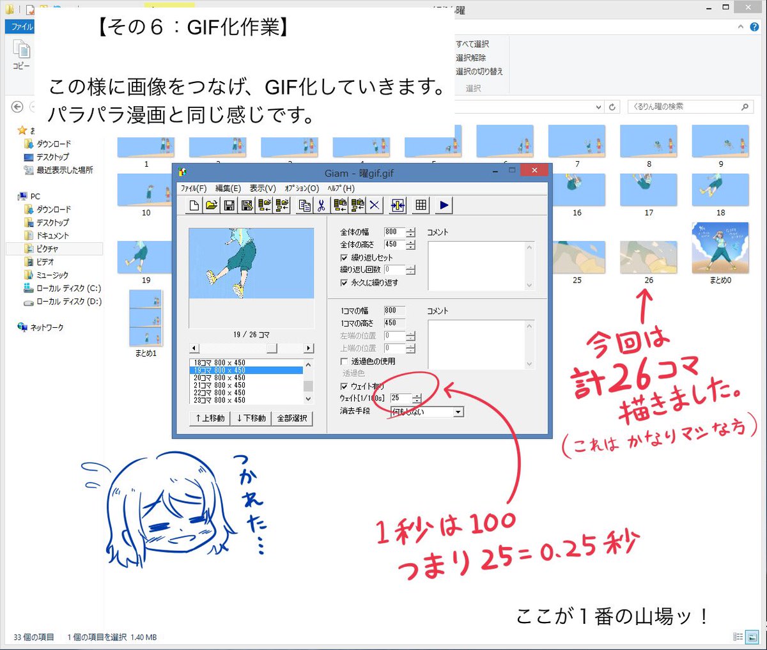Click the blue X Delete frame icon
This screenshot has width=767, height=650.
[375, 205]
